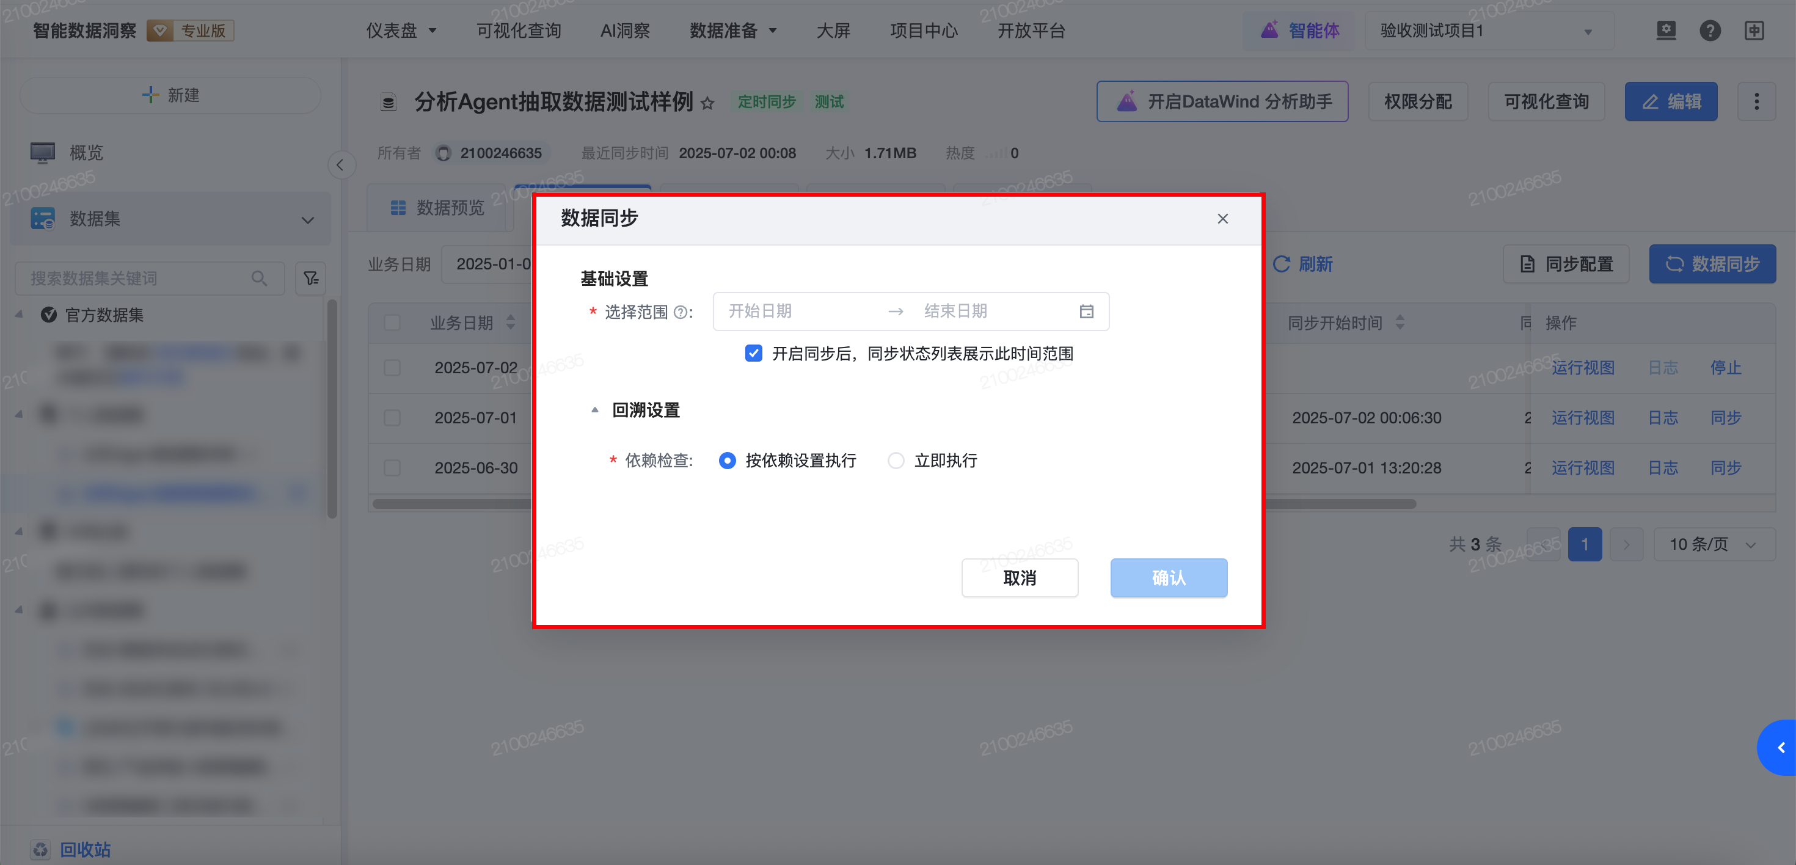
Task: Select the 按依赖设置执行 radio option
Action: (x=727, y=461)
